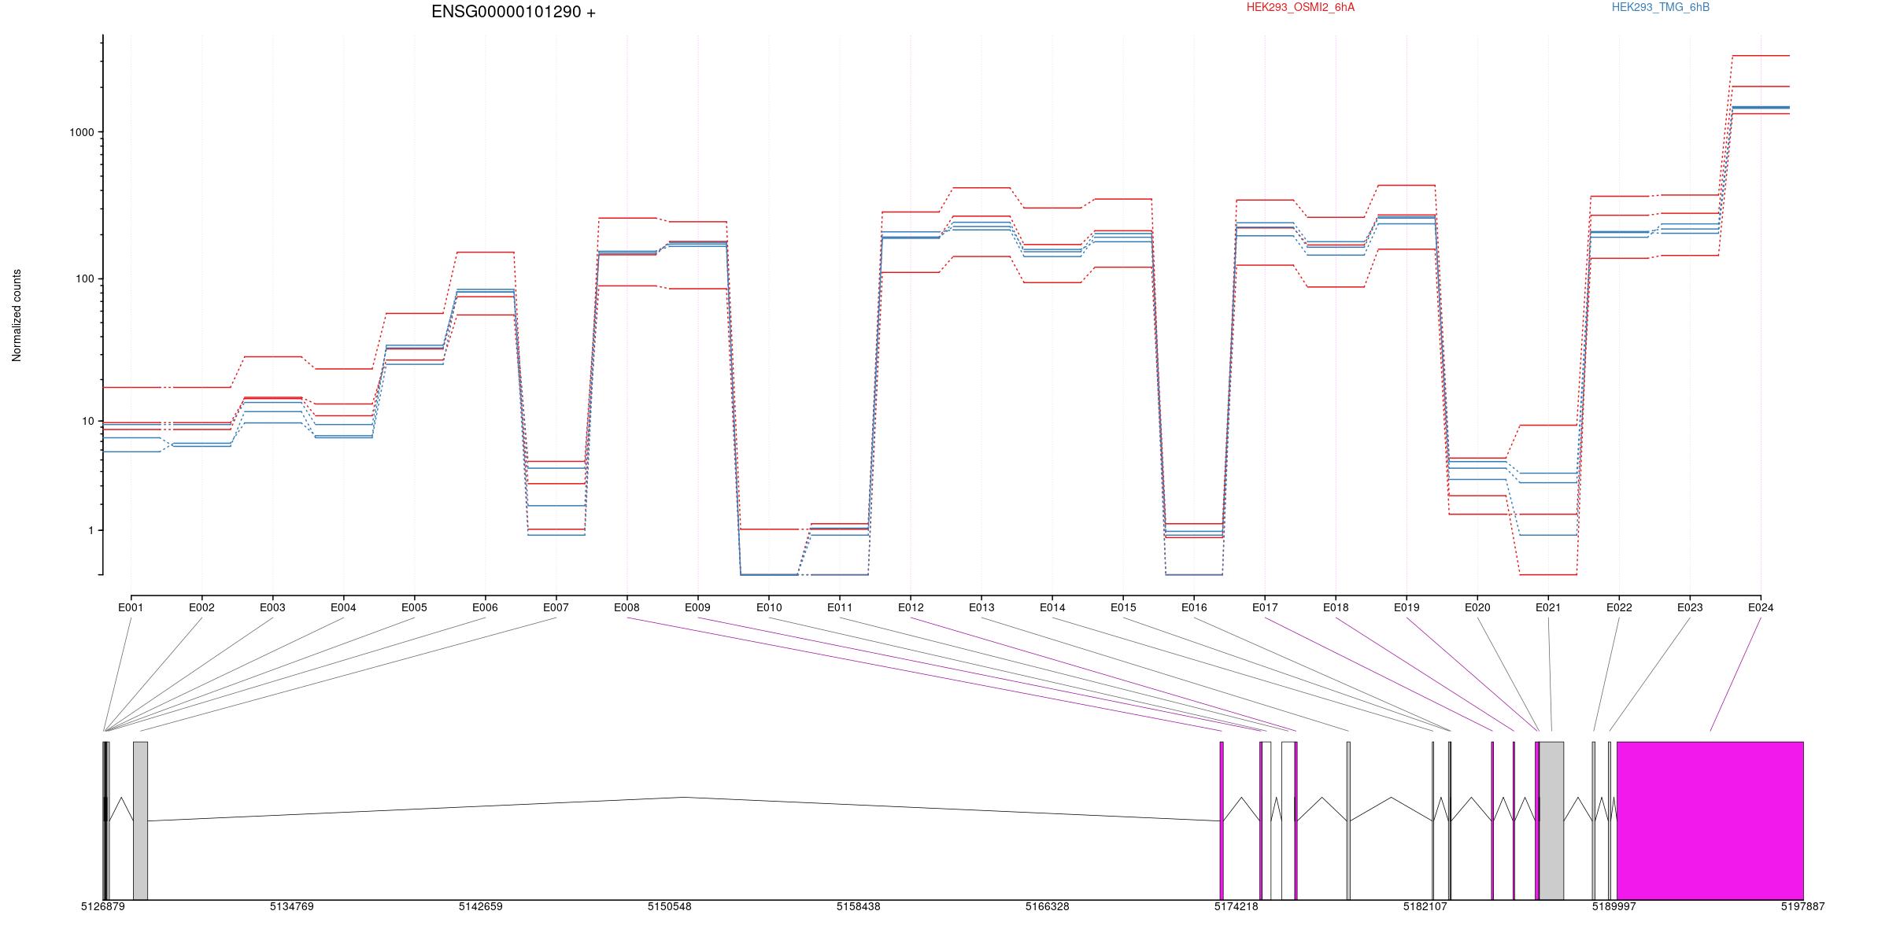Select exon label E018
Screen dimensions: 1889x944
pos(1336,607)
